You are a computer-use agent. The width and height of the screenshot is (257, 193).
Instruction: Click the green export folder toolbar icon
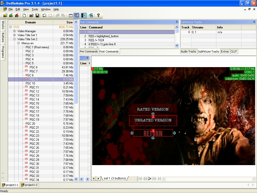(11, 15)
